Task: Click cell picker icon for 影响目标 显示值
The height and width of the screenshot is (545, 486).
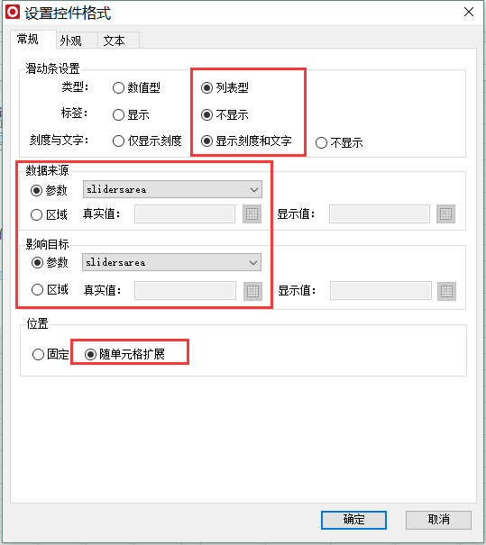Action: [446, 291]
